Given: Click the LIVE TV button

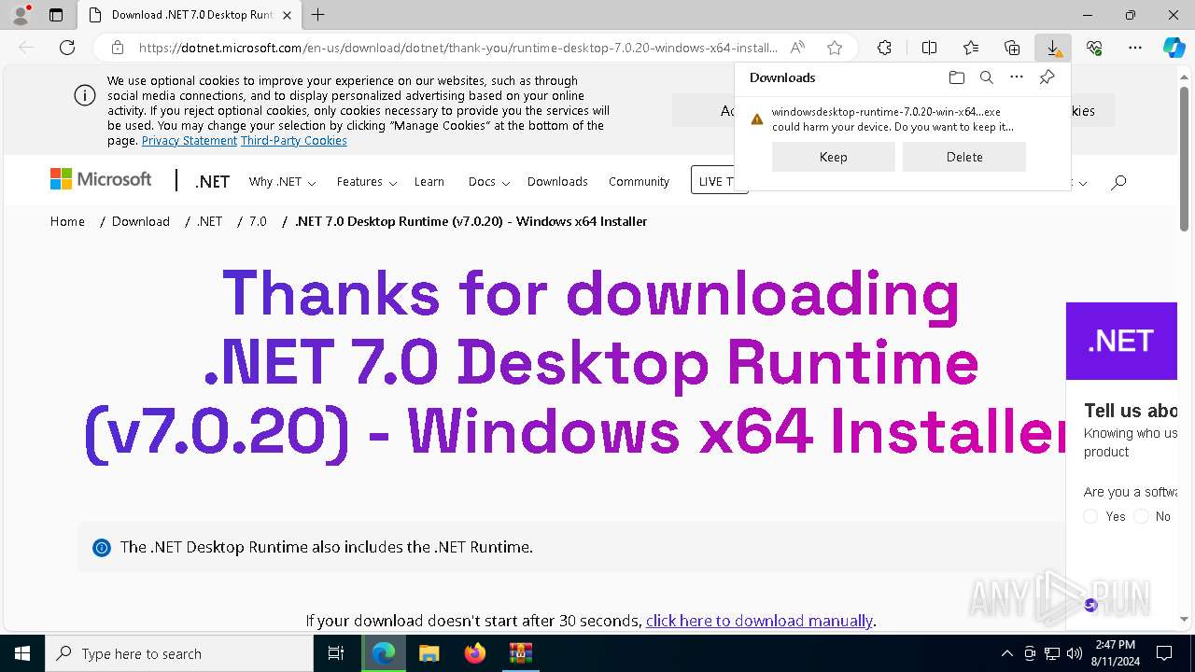Looking at the screenshot, I should (x=719, y=181).
